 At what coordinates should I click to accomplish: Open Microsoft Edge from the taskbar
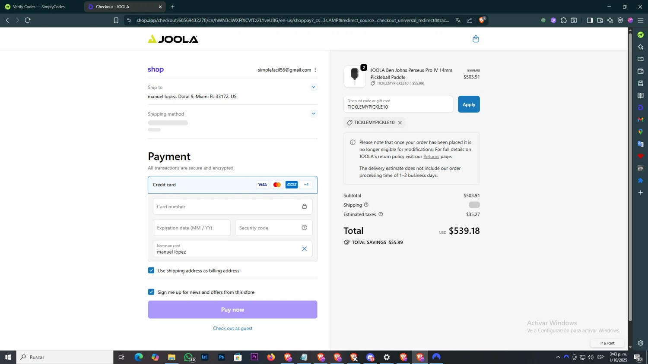[x=139, y=357]
